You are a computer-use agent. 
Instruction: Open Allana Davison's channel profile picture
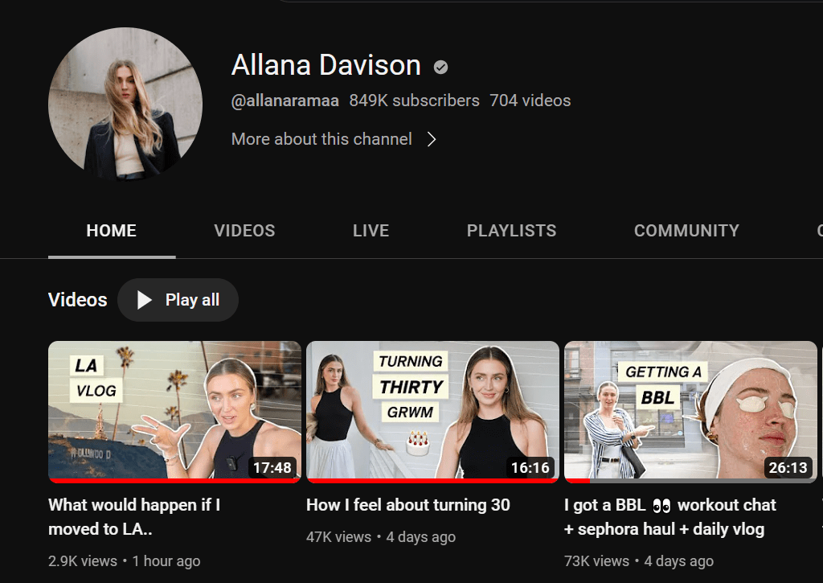point(125,105)
